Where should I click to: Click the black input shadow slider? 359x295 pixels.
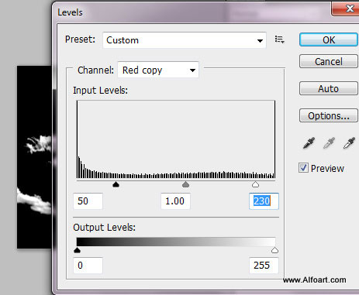[116, 184]
